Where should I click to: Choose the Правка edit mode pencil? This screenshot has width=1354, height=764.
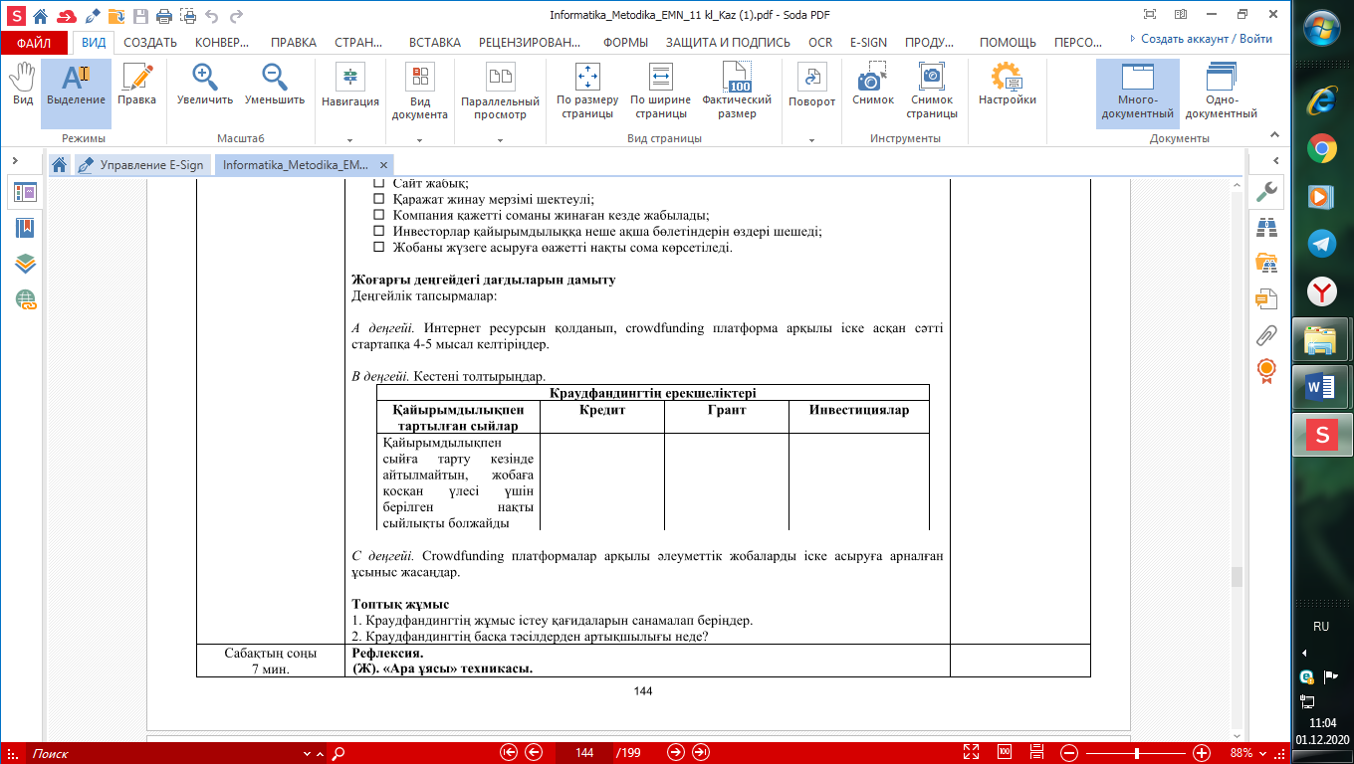136,85
